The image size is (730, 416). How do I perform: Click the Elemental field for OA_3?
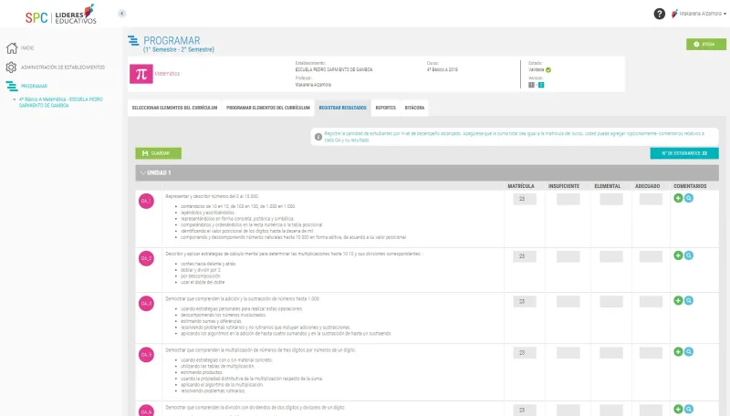[x=611, y=302]
